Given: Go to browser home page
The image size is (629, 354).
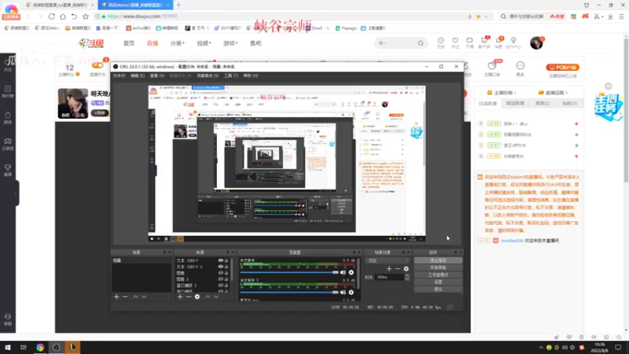Looking at the screenshot, I should click(63, 17).
